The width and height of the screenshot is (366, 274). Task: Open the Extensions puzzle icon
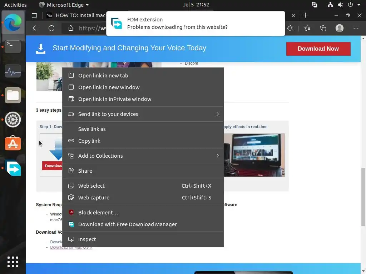tap(290, 28)
